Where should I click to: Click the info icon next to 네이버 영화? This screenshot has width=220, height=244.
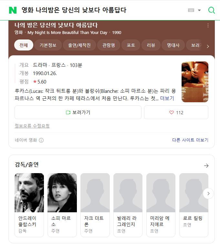(x=41, y=140)
